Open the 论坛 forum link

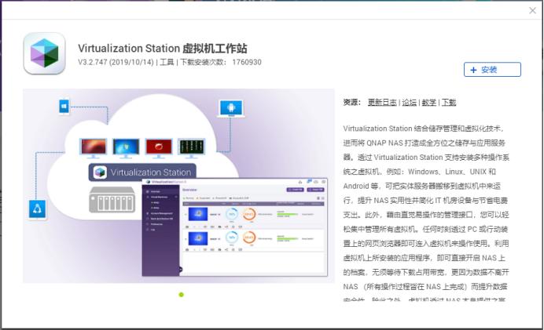point(410,103)
